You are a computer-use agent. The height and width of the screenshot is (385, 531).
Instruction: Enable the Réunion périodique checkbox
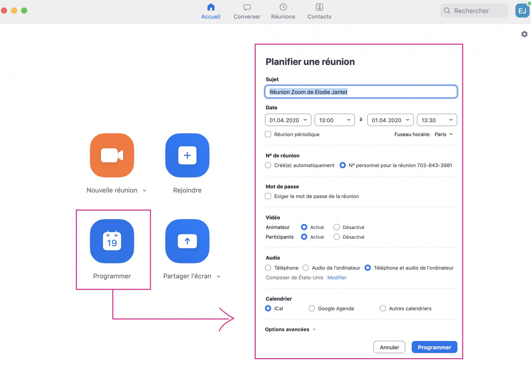[268, 134]
